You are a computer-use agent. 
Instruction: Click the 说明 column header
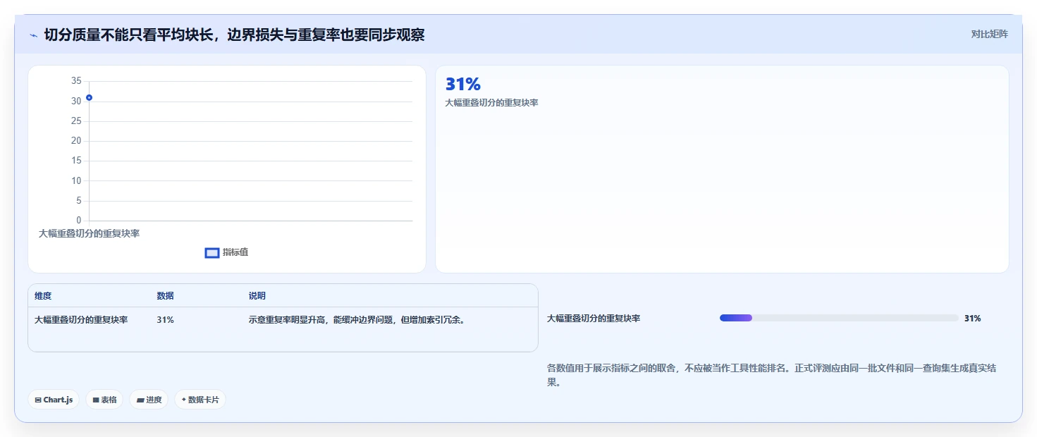[257, 296]
